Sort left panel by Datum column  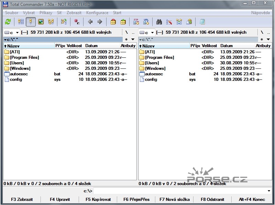click(x=102, y=46)
